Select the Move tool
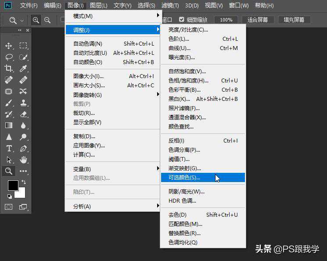The height and width of the screenshot is (261, 327). [8, 46]
